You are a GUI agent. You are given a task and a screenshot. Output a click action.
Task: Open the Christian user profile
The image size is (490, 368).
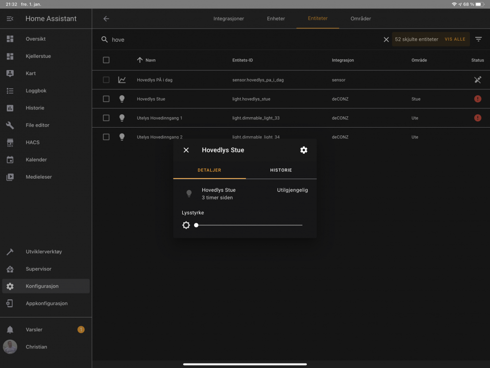click(x=36, y=347)
